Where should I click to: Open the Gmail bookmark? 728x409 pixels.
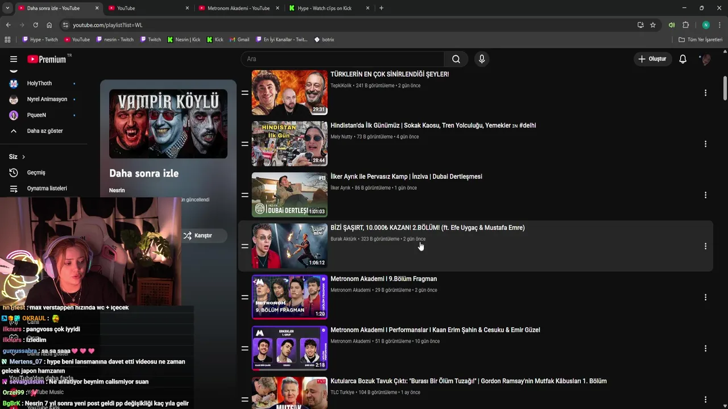[239, 40]
